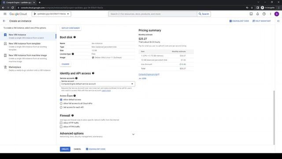Click the Pricing summary heading
The image size is (282, 159).
(x=150, y=30)
